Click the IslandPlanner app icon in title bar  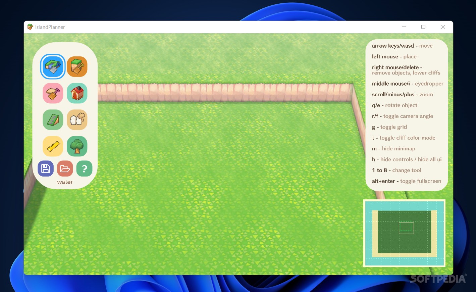30,27
